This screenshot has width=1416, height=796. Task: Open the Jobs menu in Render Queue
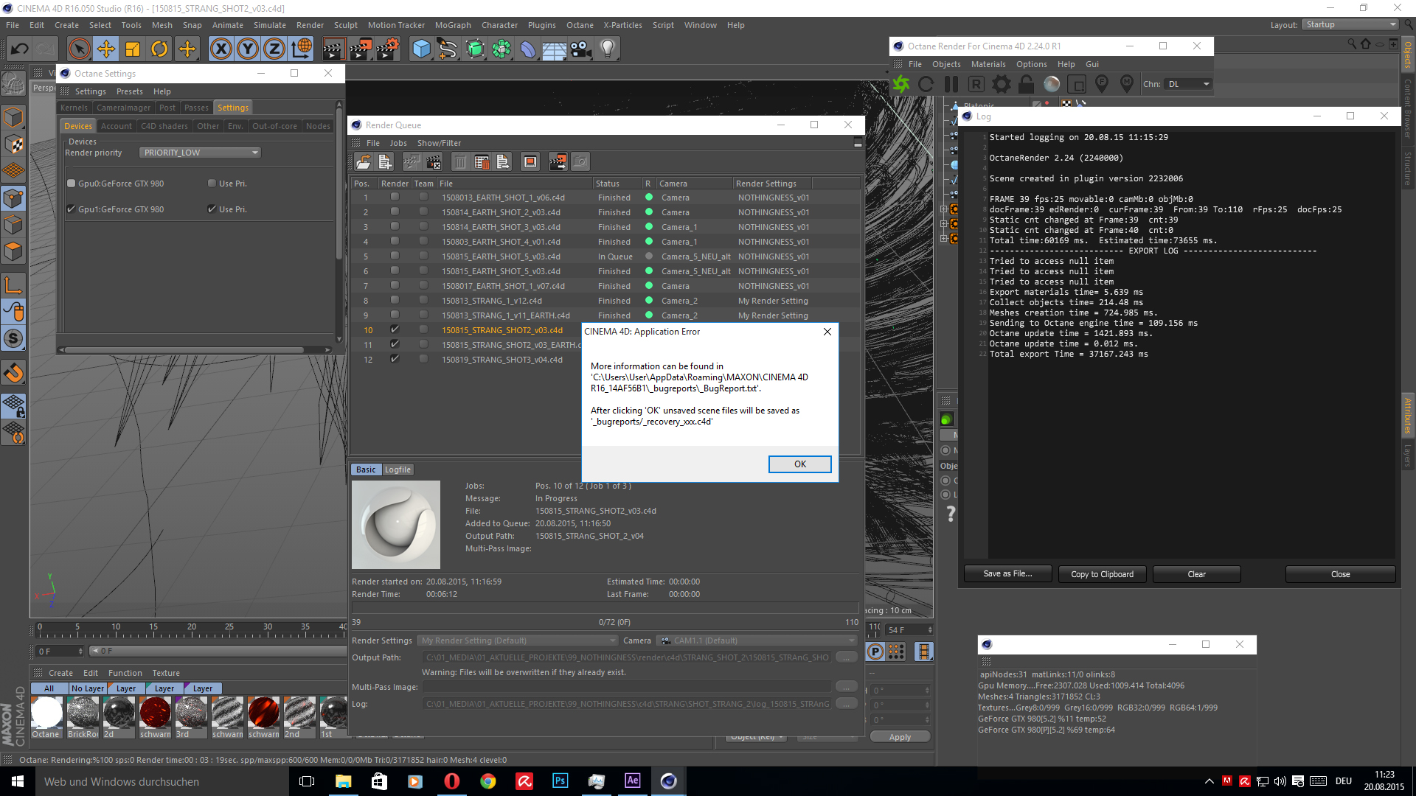pyautogui.click(x=398, y=143)
